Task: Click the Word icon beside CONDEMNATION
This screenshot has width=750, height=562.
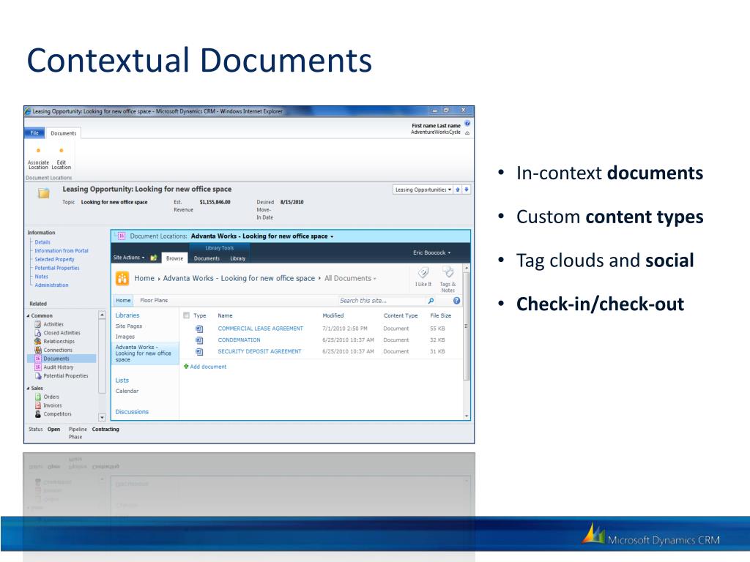Action: pyautogui.click(x=199, y=340)
